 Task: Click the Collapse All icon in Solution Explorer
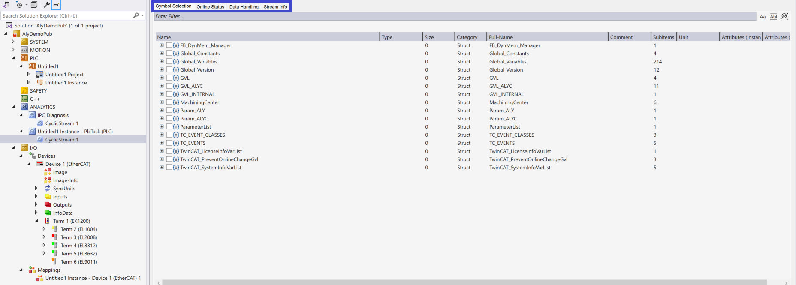(x=34, y=5)
